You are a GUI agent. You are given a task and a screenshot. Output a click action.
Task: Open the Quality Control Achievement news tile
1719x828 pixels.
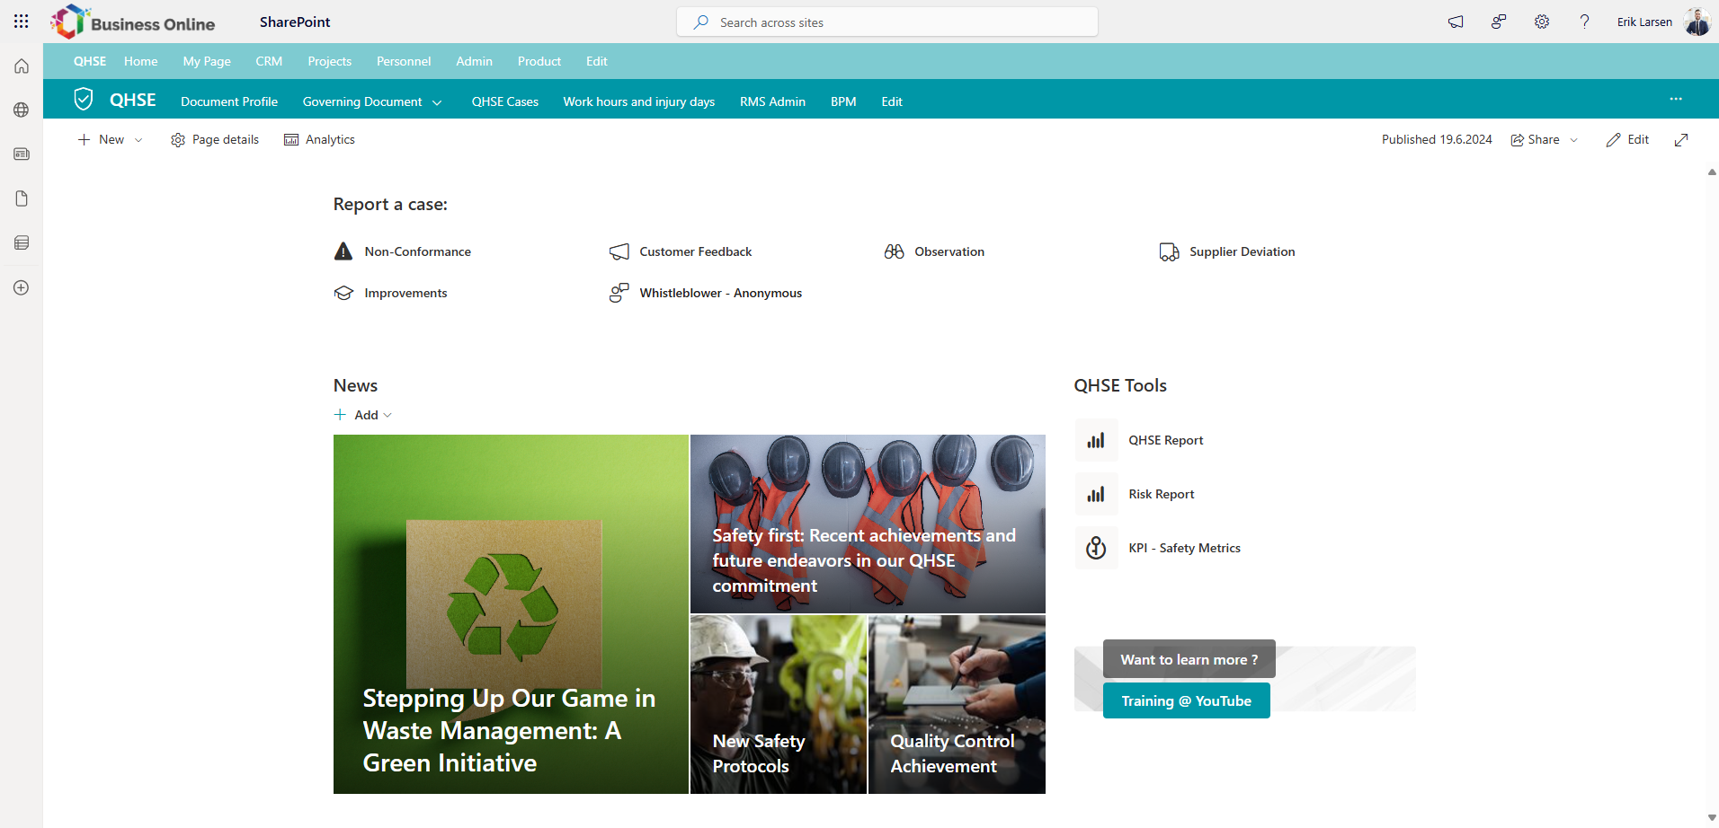pyautogui.click(x=957, y=705)
